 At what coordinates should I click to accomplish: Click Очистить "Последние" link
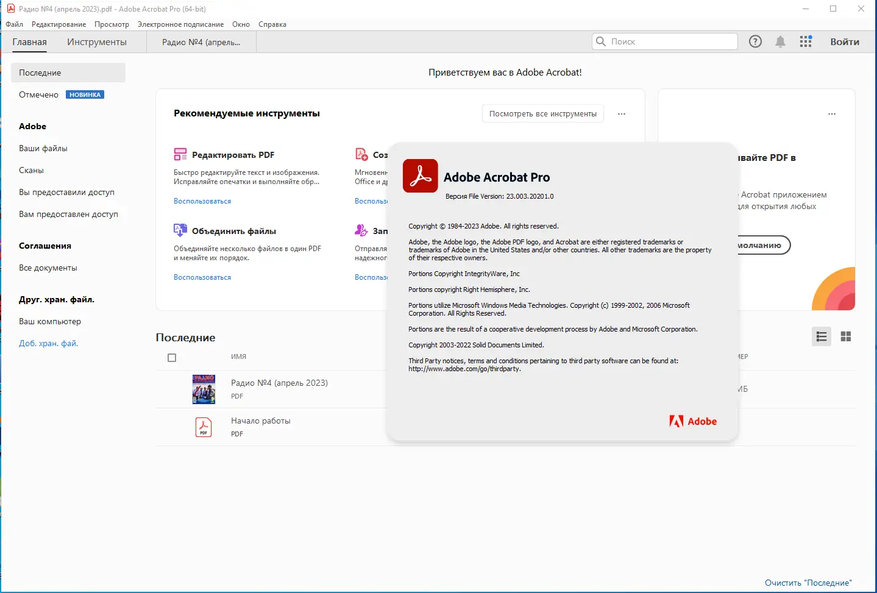coord(808,583)
